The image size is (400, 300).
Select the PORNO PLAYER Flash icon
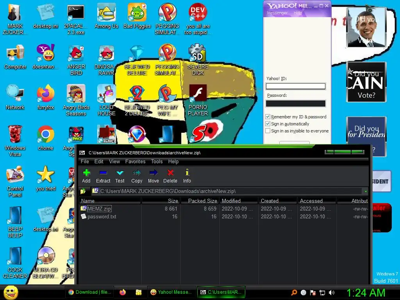point(198,100)
